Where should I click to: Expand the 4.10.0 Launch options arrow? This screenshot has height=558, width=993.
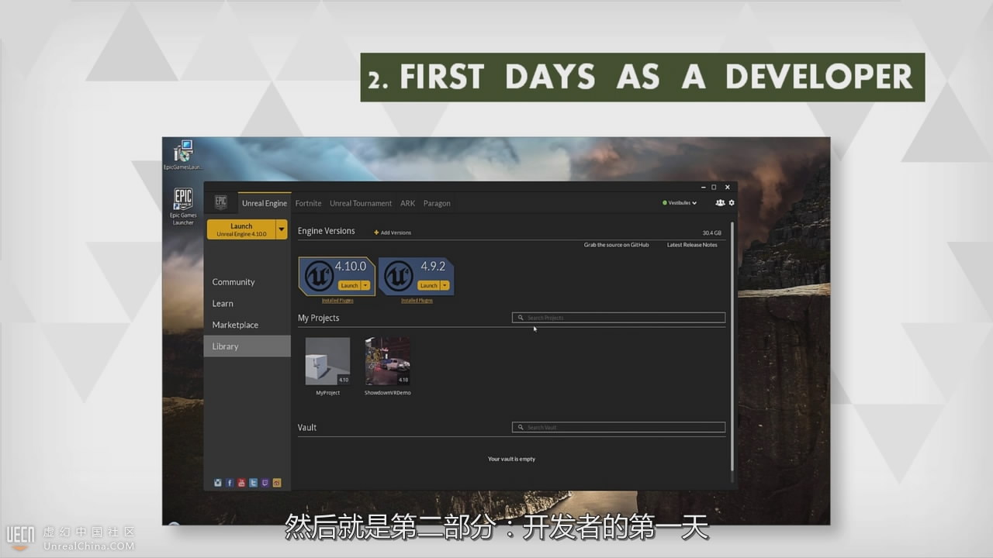tap(365, 285)
